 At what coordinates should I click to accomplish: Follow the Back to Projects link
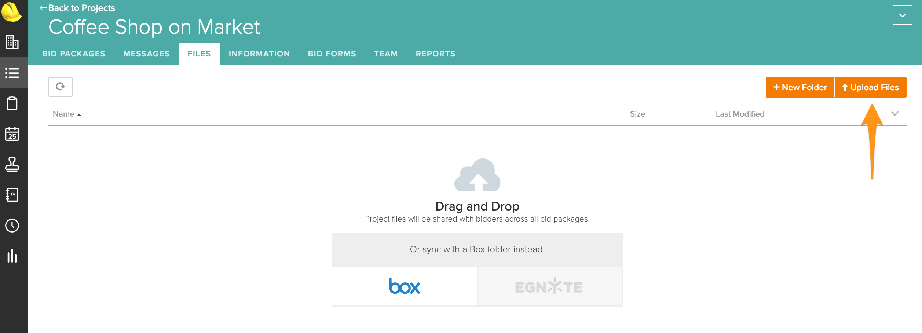[77, 8]
